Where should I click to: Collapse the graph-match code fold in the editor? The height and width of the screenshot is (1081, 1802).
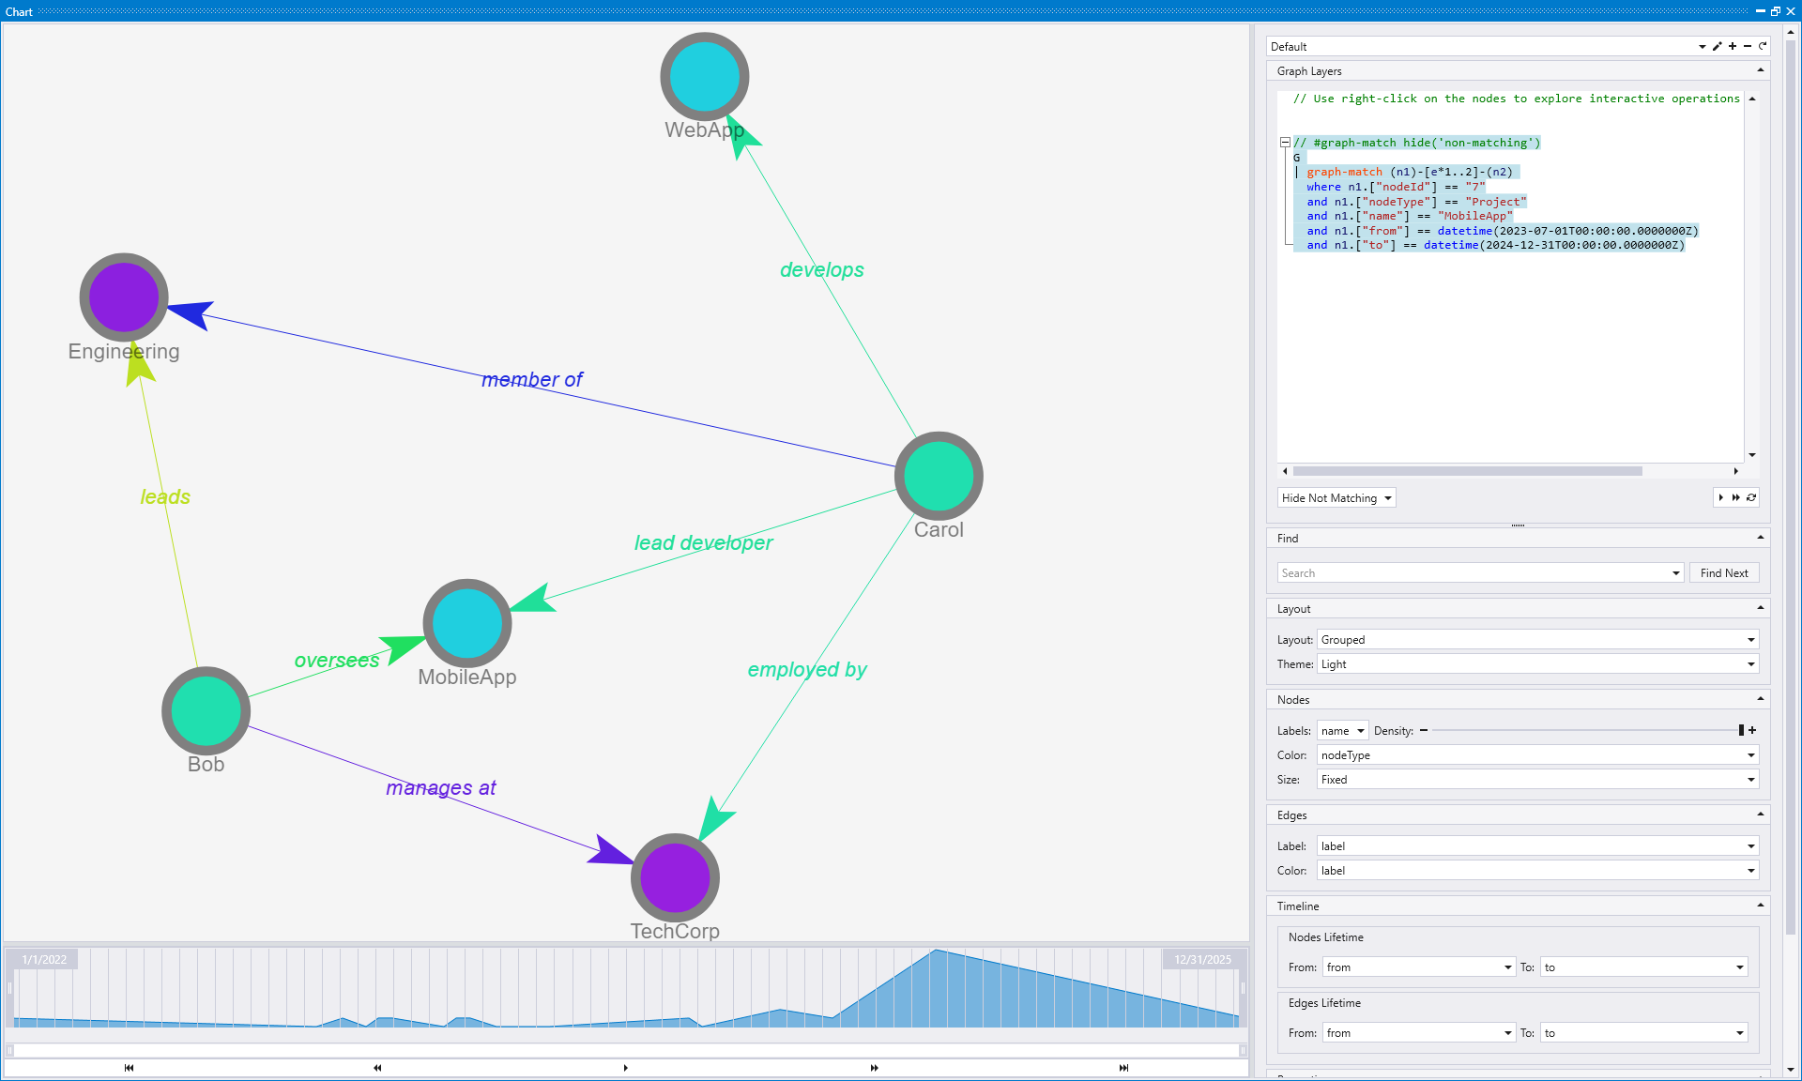pyautogui.click(x=1285, y=143)
